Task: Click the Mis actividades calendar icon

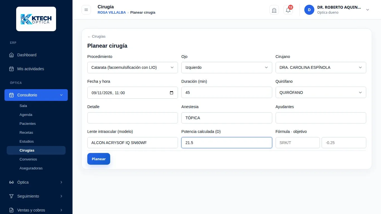Action: click(11, 69)
